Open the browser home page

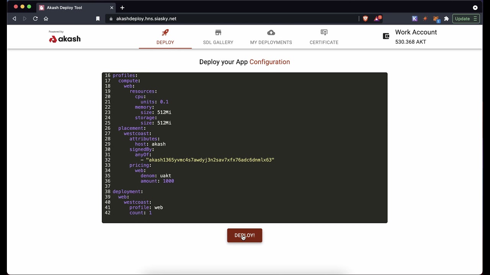[x=46, y=19]
